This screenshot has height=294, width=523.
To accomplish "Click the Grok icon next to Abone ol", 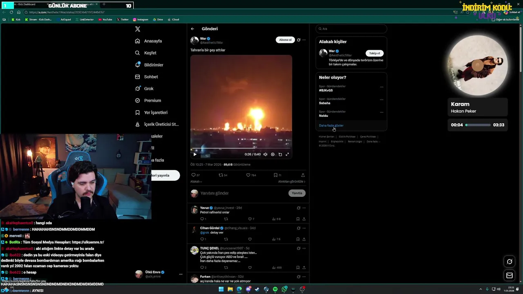I will [299, 40].
